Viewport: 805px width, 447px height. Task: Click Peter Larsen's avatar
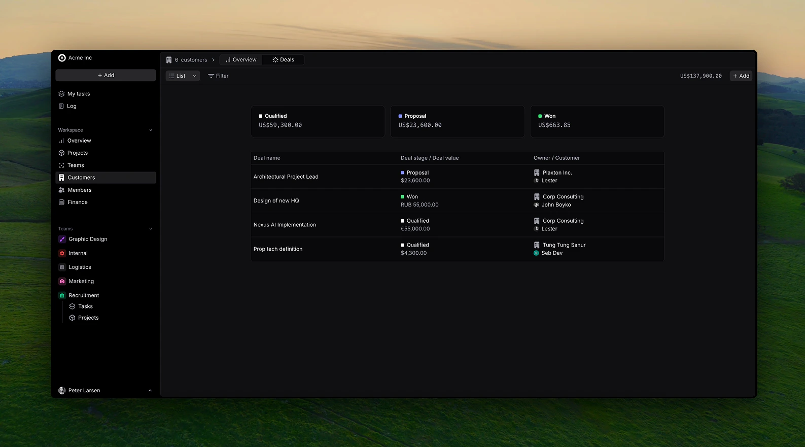[62, 391]
